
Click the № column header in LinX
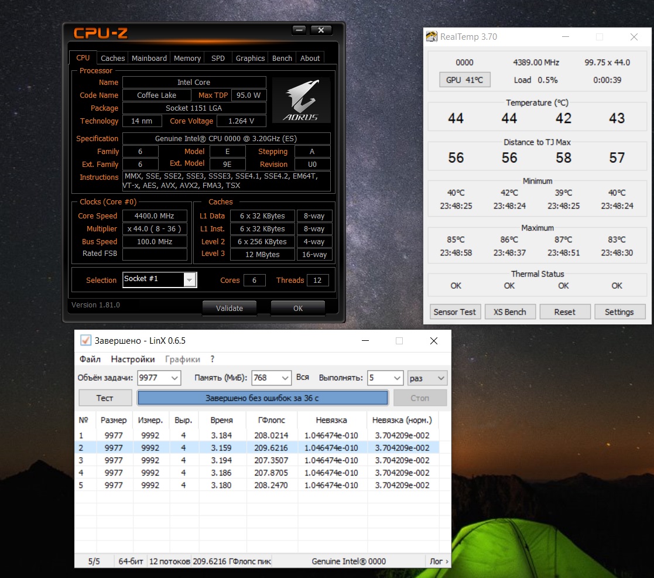(x=85, y=420)
